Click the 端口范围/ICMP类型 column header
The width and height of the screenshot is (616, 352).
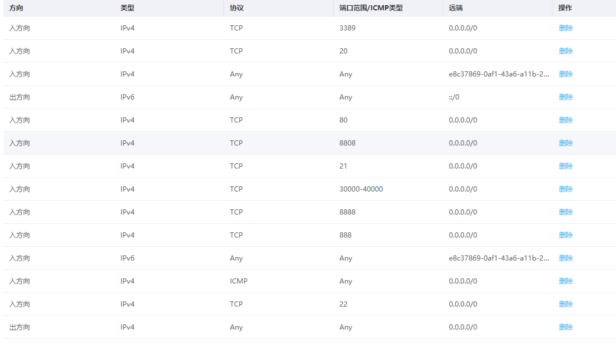pyautogui.click(x=371, y=9)
